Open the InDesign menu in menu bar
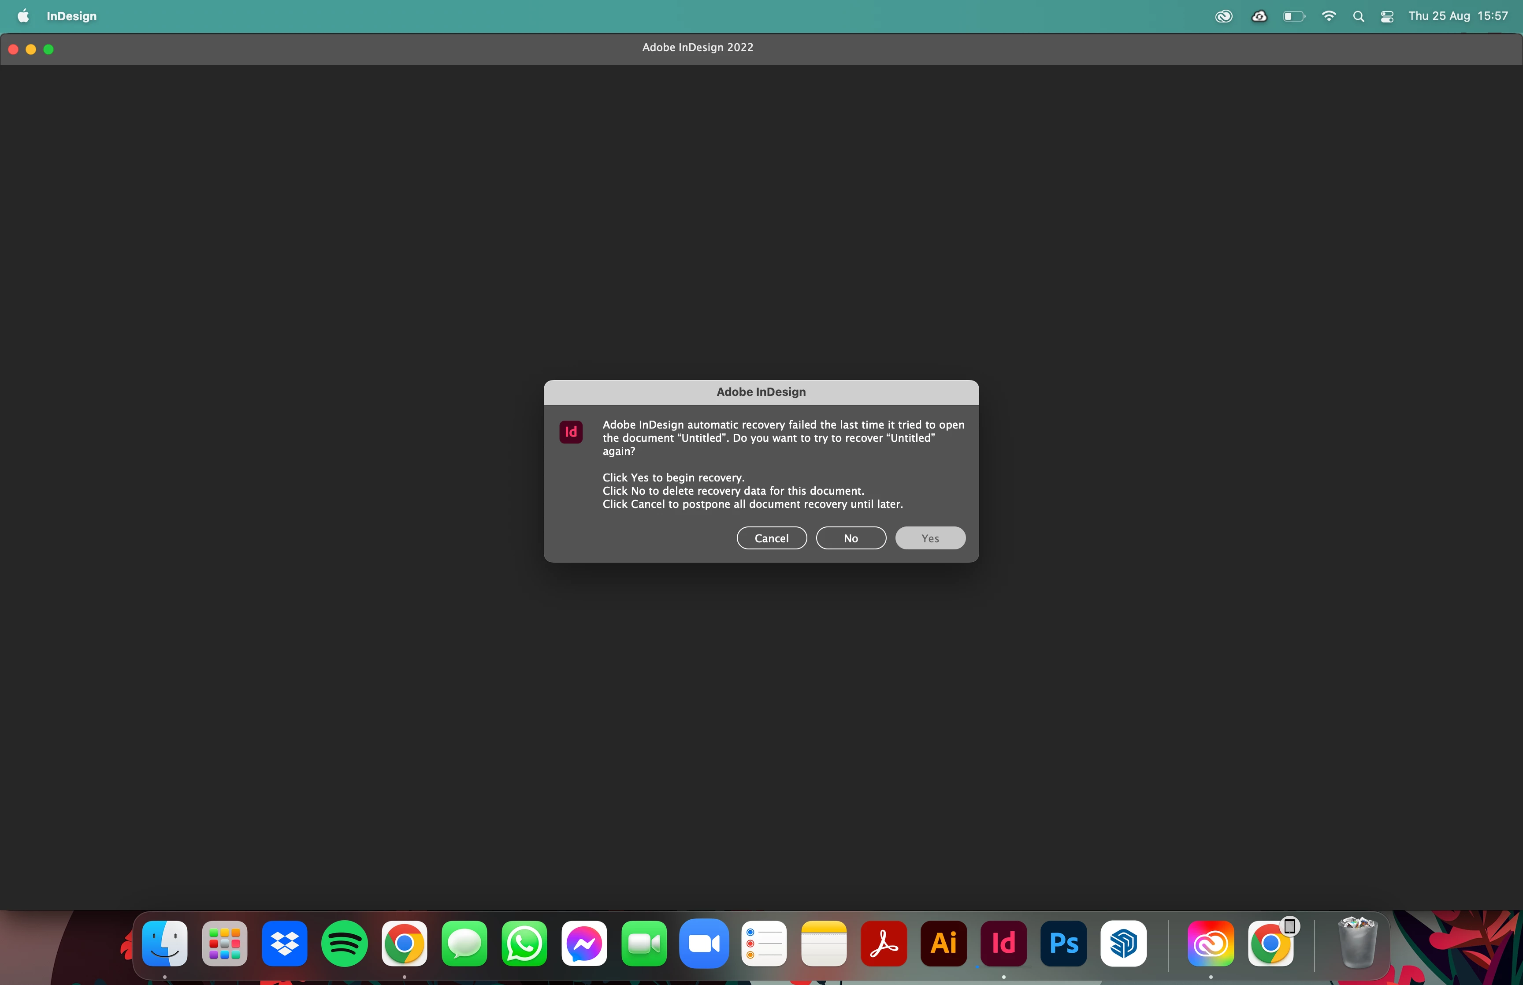The width and height of the screenshot is (1523, 985). (x=71, y=16)
